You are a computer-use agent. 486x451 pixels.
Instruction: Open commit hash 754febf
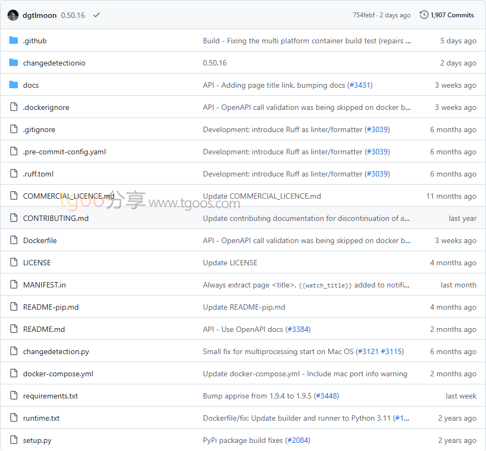pyautogui.click(x=364, y=15)
